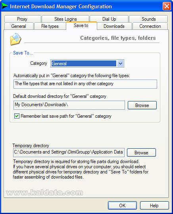Select the General value in Category combo box
Screen dimensions: 173x214
[84, 64]
